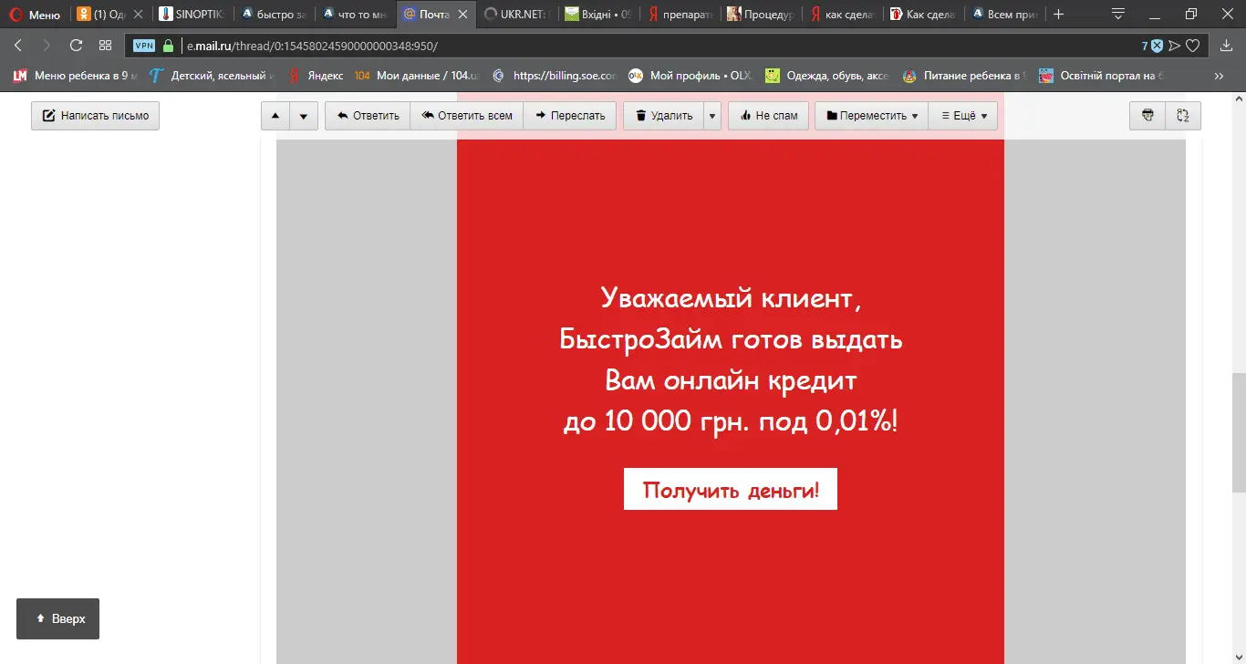This screenshot has height=664, width=1246.
Task: Click the icon right of the print button
Action: click(x=1183, y=116)
